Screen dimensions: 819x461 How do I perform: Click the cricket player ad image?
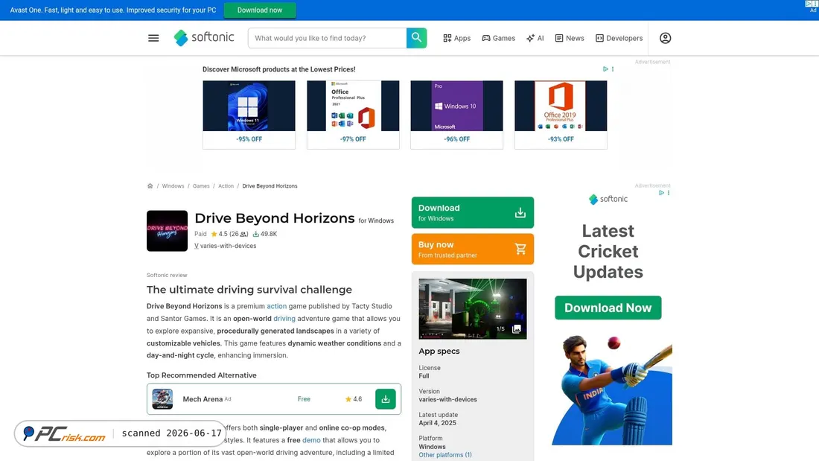[x=612, y=390]
